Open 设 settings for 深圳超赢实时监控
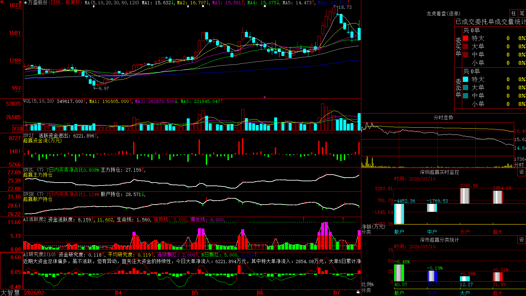The height and width of the screenshot is (296, 526). pyautogui.click(x=522, y=172)
